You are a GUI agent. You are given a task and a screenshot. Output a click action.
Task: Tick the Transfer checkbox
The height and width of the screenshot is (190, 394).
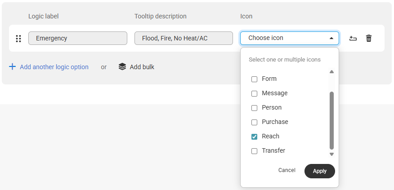tap(254, 151)
